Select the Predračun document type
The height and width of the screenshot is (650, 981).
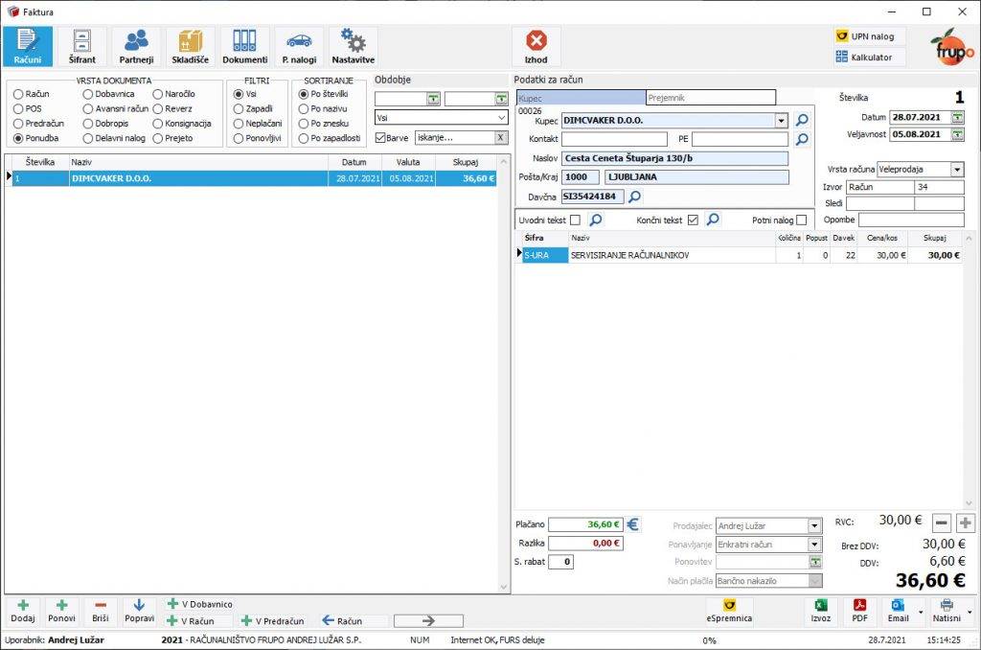tap(38, 124)
